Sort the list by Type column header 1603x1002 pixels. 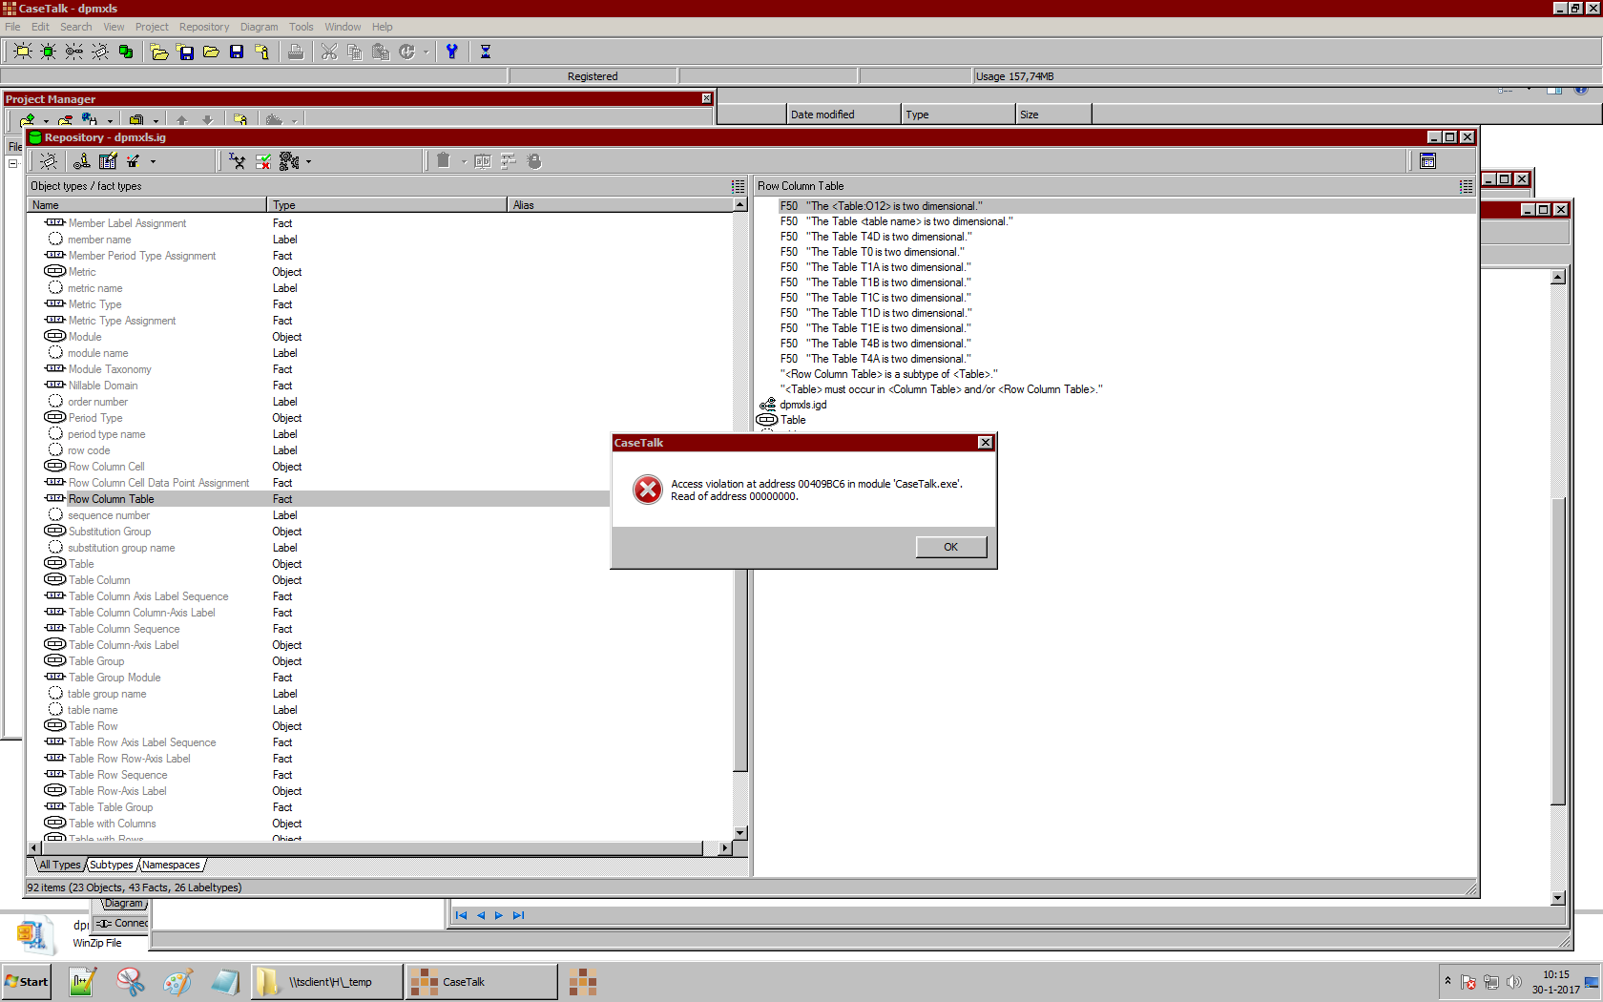386,205
